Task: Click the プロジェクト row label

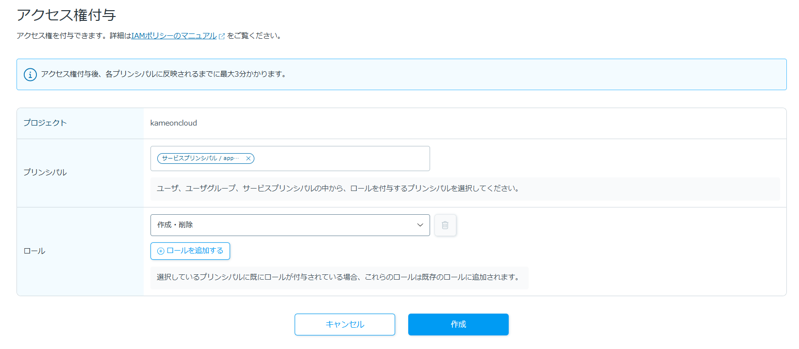Action: click(45, 123)
